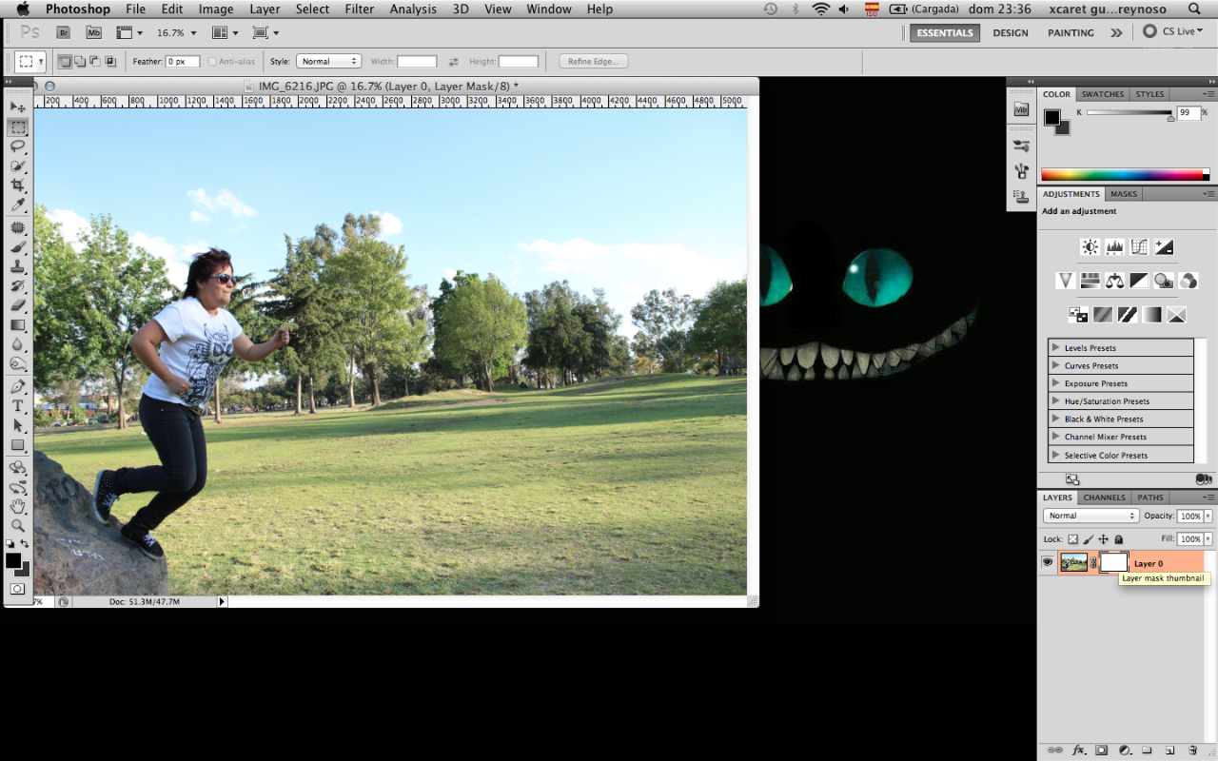This screenshot has width=1218, height=761.
Task: Delete layer with the trash icon
Action: click(x=1192, y=750)
